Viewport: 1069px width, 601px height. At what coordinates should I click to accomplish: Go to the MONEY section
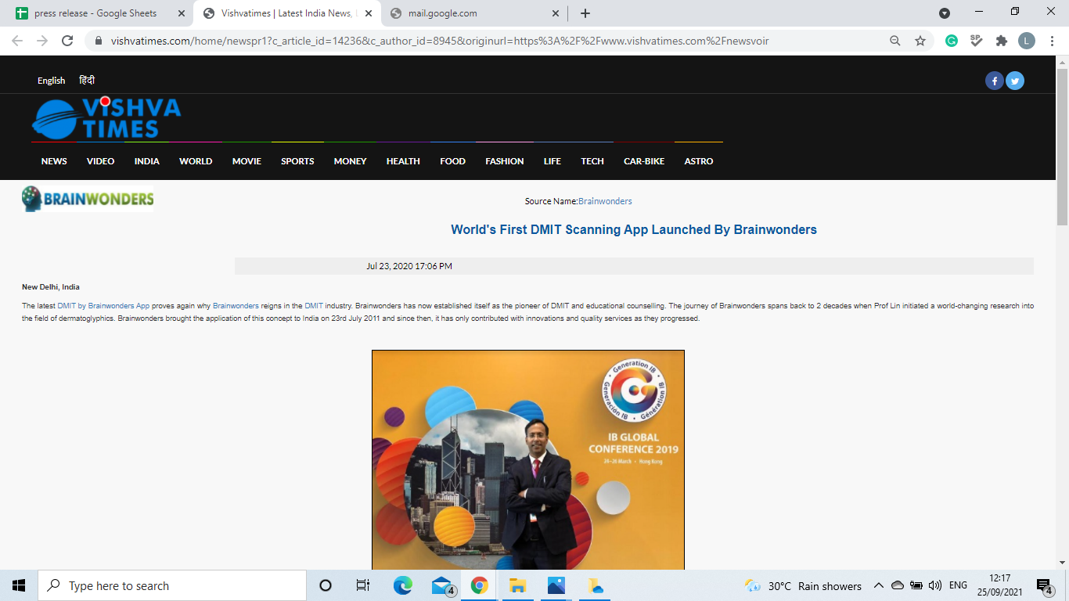tap(350, 161)
